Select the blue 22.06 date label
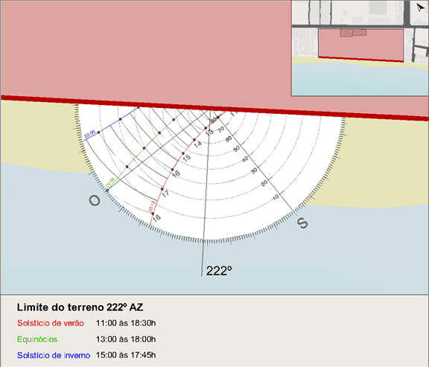 tap(89, 134)
